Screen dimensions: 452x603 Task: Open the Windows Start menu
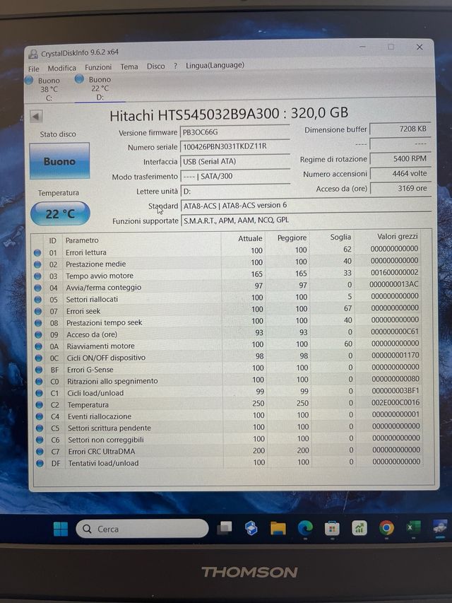60,529
